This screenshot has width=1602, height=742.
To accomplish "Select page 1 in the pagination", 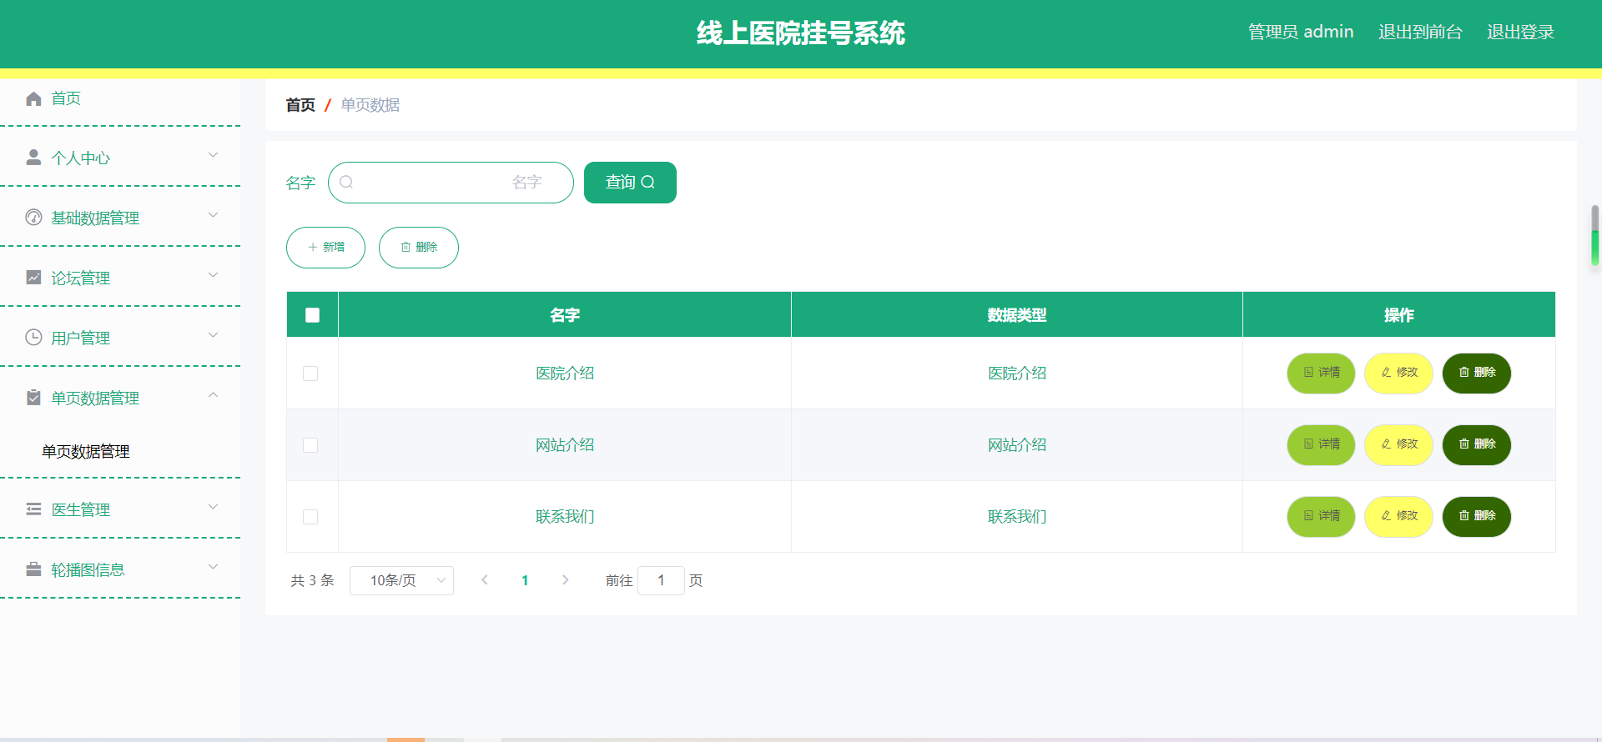I will [x=525, y=580].
